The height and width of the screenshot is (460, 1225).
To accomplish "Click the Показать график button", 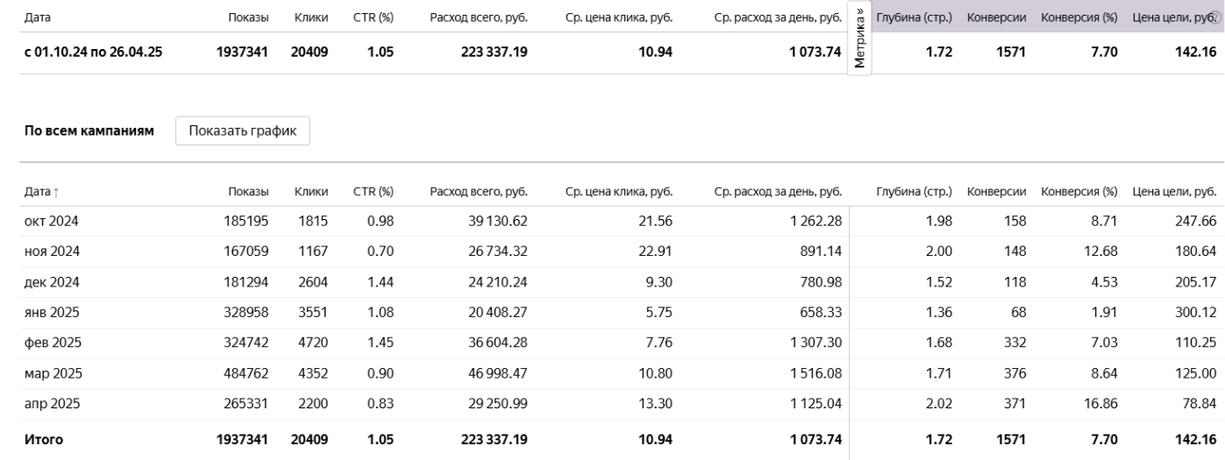I will point(243,131).
